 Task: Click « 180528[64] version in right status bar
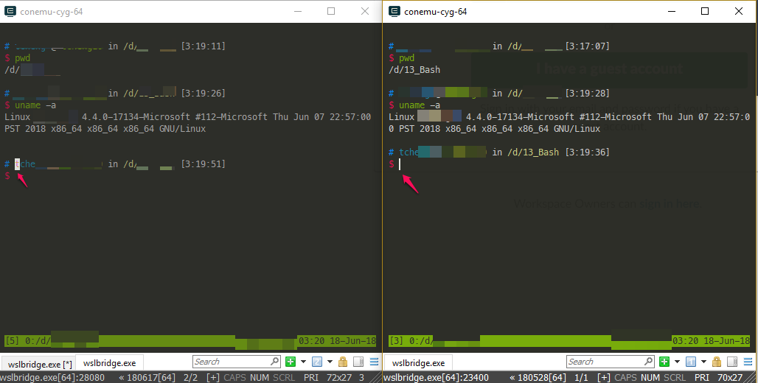(x=538, y=378)
